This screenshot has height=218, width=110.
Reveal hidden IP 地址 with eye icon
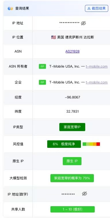click(x=84, y=23)
